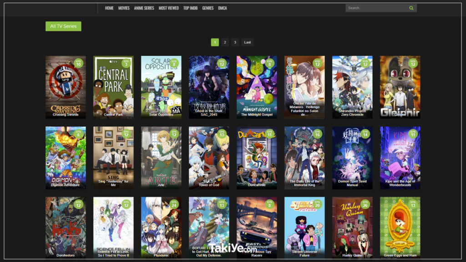Viewport: 466px width, 262px height.
Task: Click EPS 11 badge on Kipo poster
Action: (413, 134)
